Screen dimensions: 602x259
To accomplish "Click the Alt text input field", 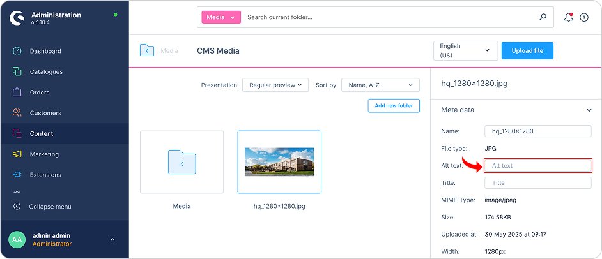I will tap(538, 166).
